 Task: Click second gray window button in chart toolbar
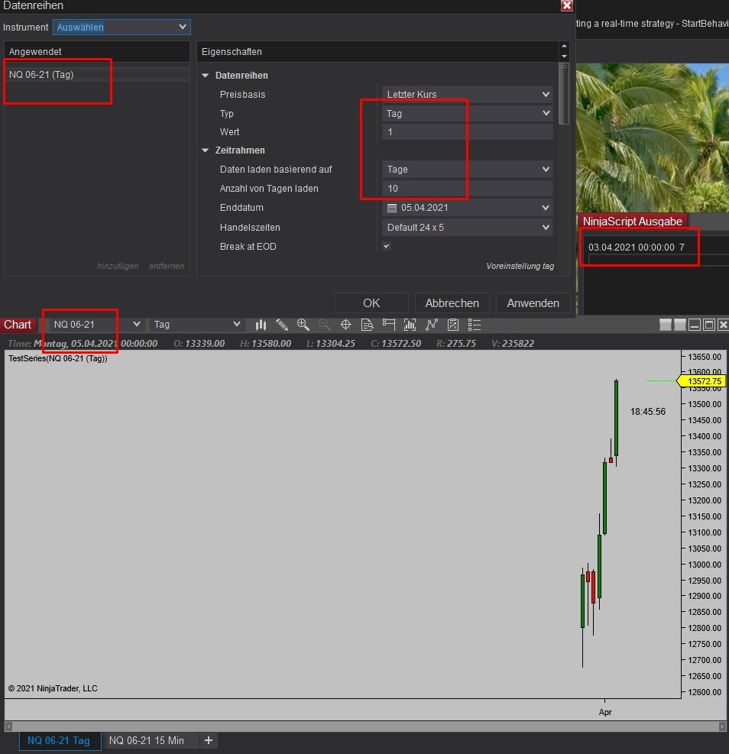click(680, 325)
